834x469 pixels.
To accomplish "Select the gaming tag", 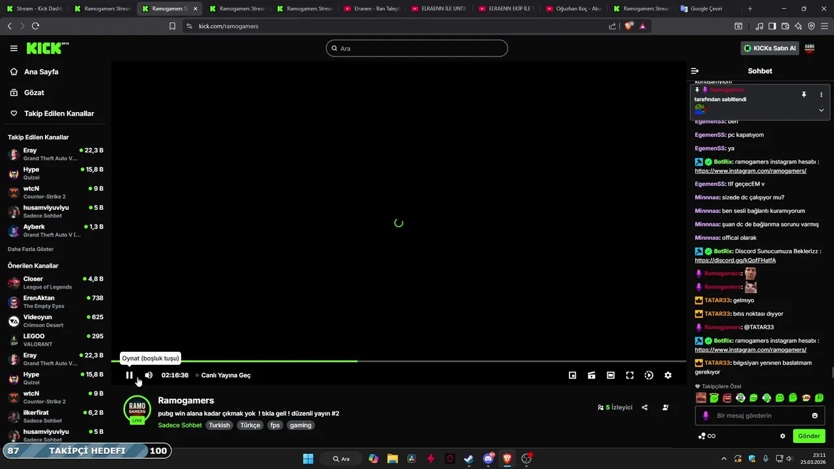I will pos(300,425).
